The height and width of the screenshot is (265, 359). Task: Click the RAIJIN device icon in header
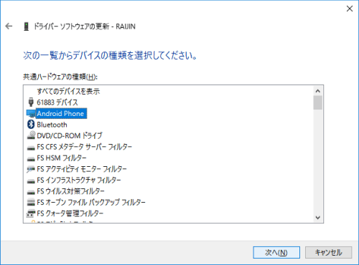[27, 26]
